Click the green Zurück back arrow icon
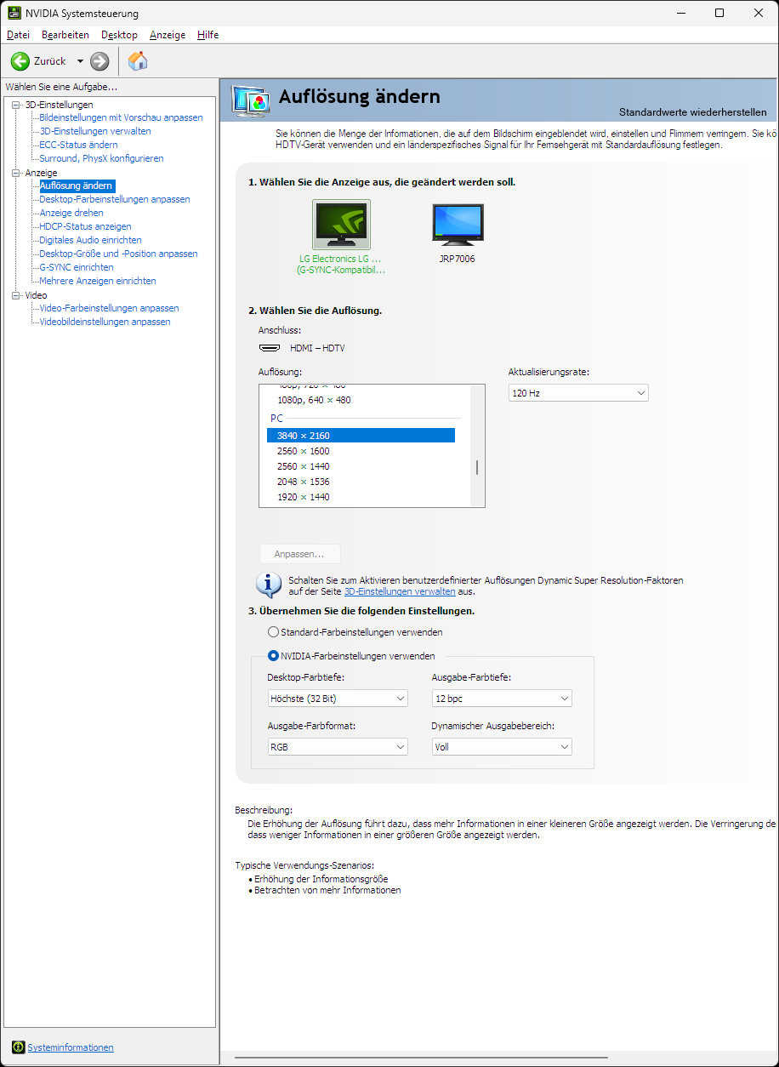 [x=20, y=61]
